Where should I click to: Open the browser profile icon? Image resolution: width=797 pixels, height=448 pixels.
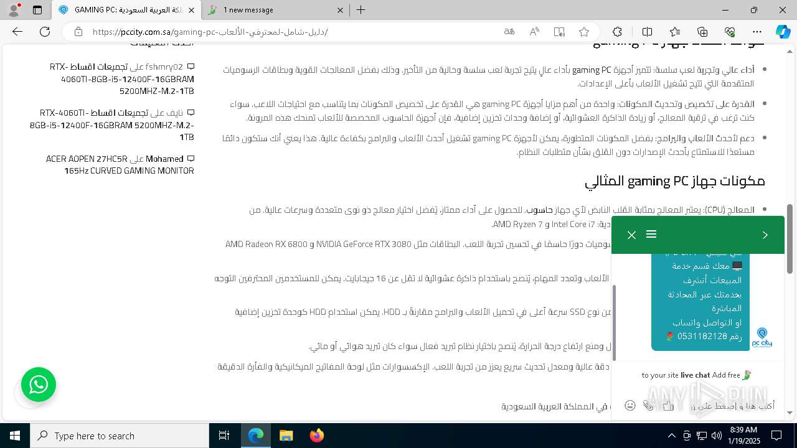click(x=14, y=10)
